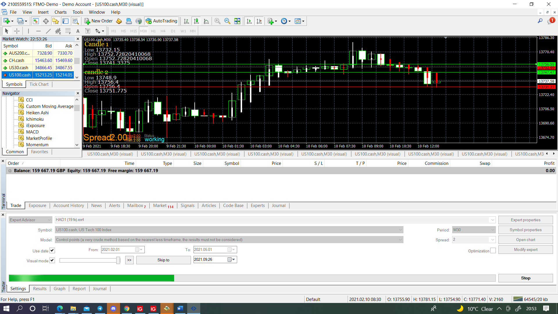Tile chart windows with the grid icon

[237, 21]
